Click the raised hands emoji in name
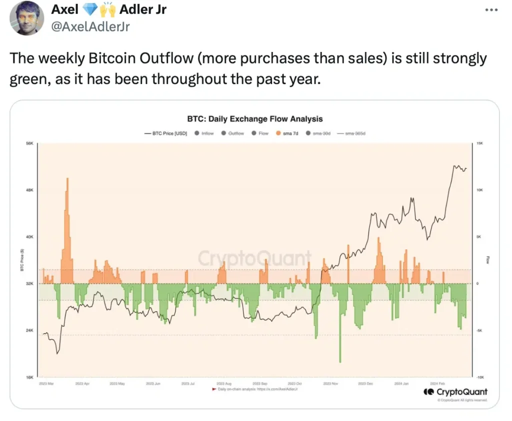This screenshot has height=421, width=512. tap(108, 9)
